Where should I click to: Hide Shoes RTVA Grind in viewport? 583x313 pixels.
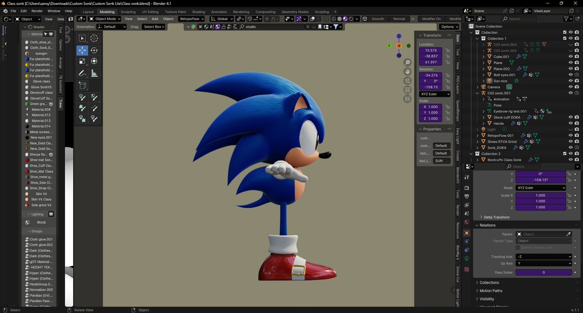tap(570, 142)
